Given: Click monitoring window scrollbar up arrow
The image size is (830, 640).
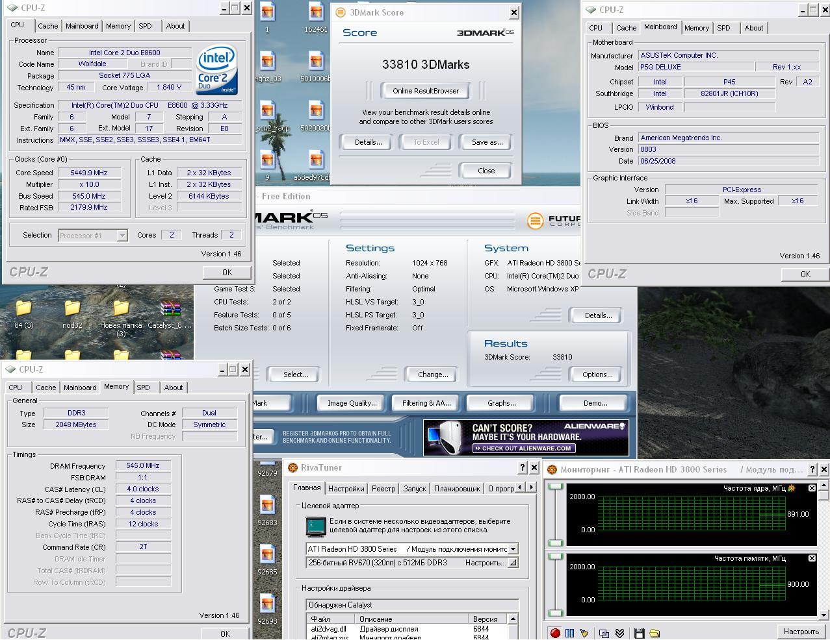Looking at the screenshot, I should pyautogui.click(x=824, y=484).
